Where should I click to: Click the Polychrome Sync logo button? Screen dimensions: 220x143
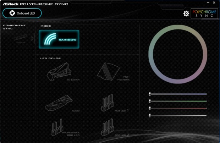[204, 13]
